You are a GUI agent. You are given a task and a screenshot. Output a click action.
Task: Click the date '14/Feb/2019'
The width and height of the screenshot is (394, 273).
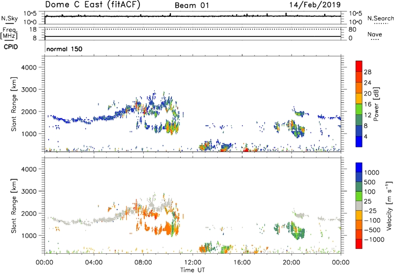(x=315, y=5)
